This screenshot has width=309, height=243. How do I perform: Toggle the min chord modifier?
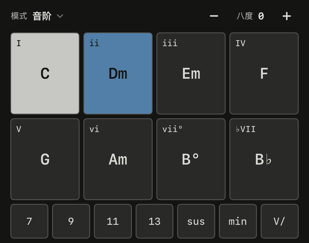pyautogui.click(x=238, y=221)
